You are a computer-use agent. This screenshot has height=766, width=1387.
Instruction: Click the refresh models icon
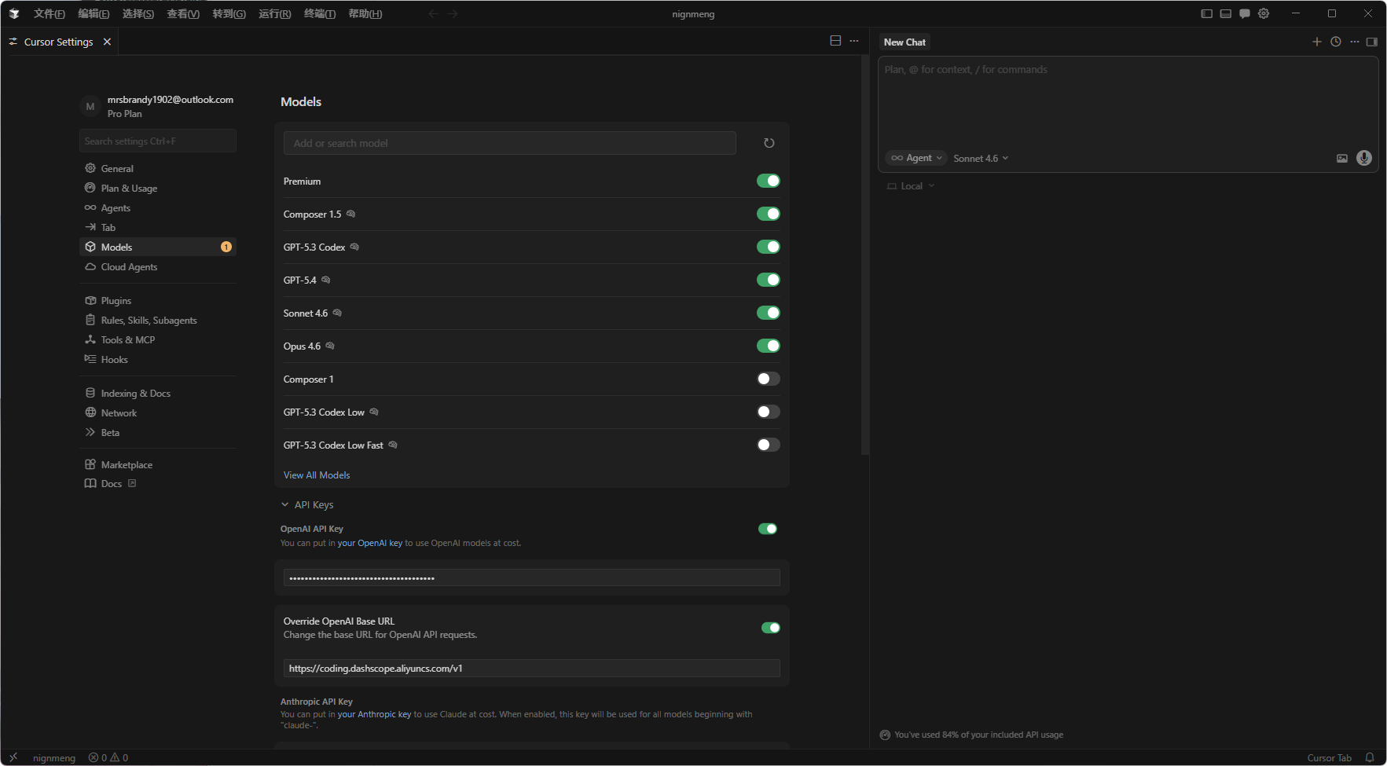769,143
